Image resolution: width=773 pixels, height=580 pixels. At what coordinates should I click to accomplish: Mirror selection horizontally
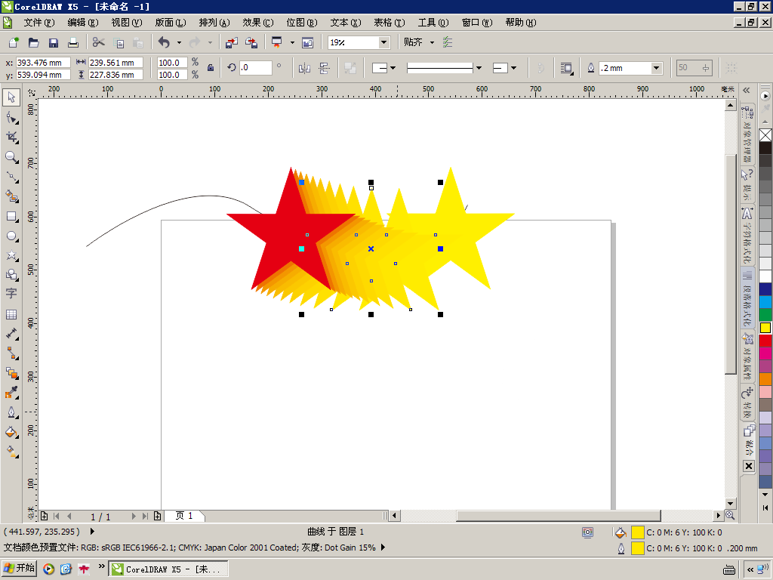click(305, 68)
